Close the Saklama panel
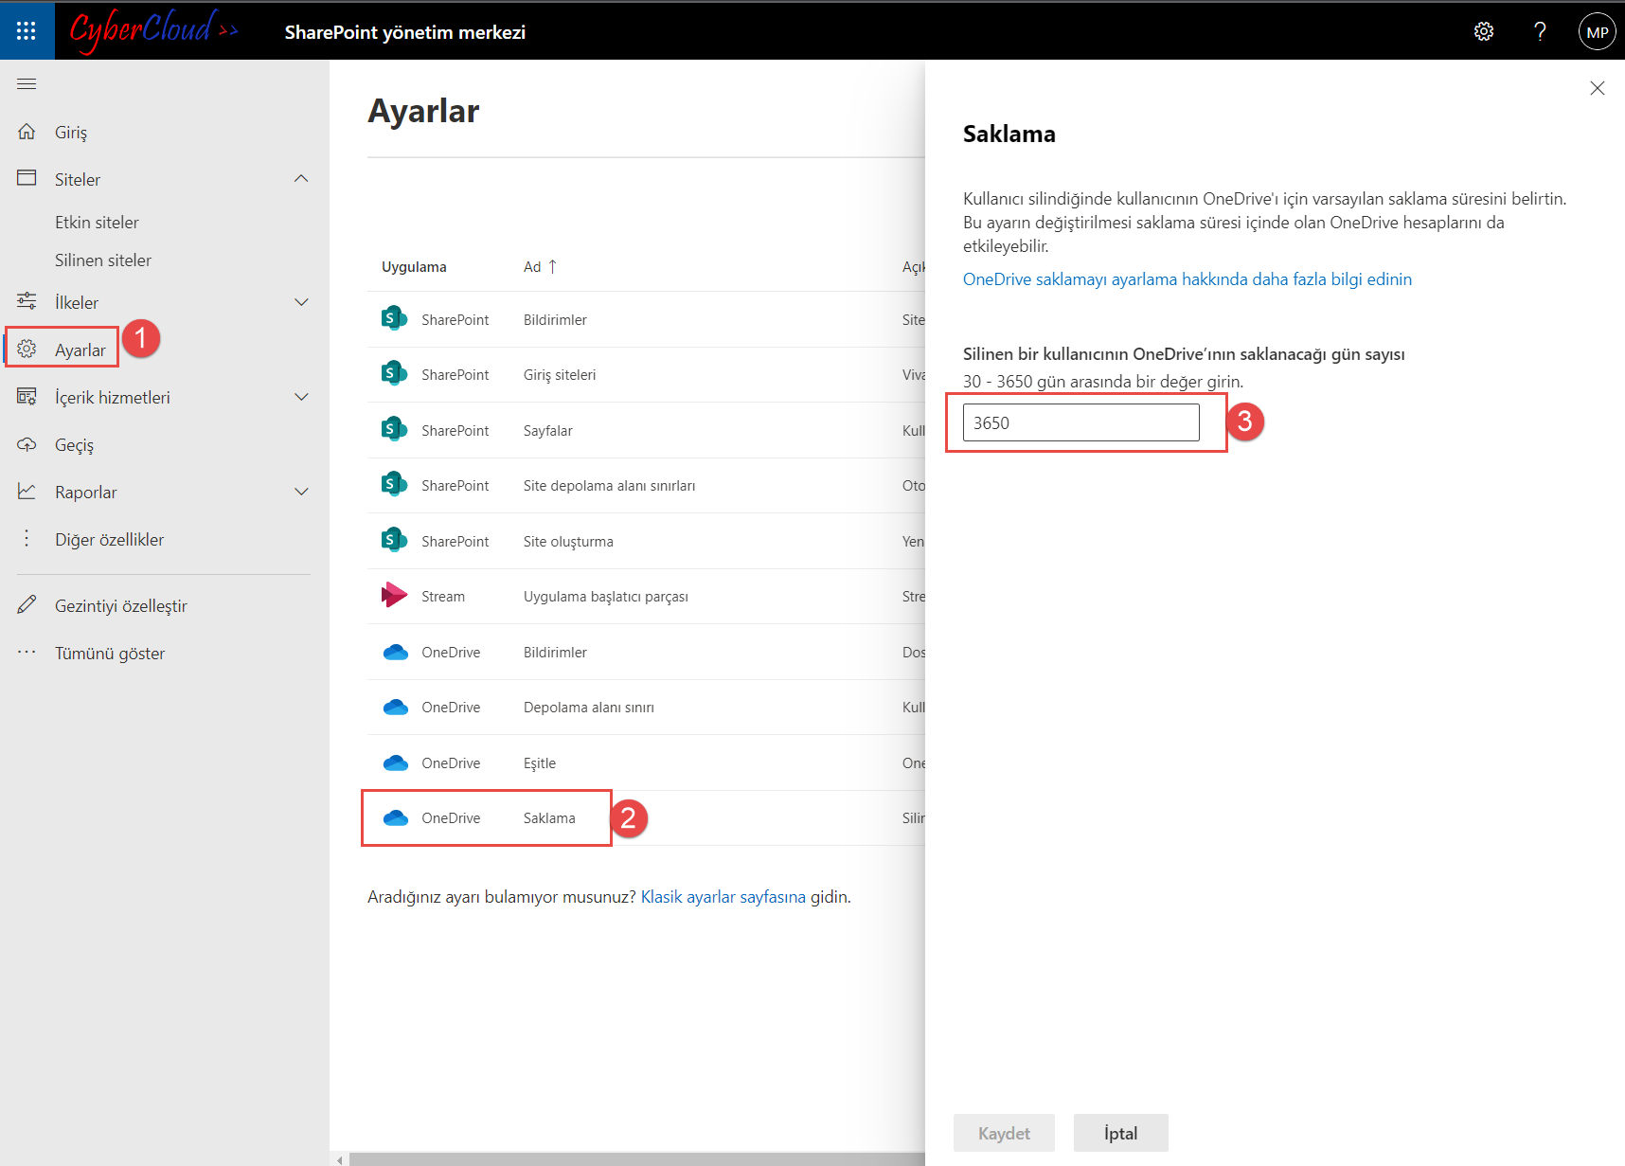This screenshot has width=1625, height=1166. [x=1597, y=88]
